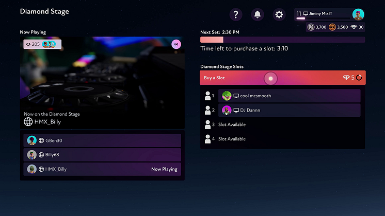The image size is (385, 216).
Task: Click the Jiminy MixIT profile avatar
Action: click(x=358, y=14)
